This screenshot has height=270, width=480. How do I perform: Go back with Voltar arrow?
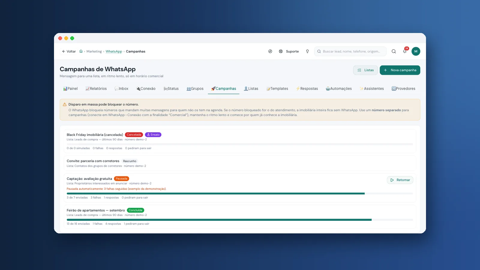pos(69,51)
